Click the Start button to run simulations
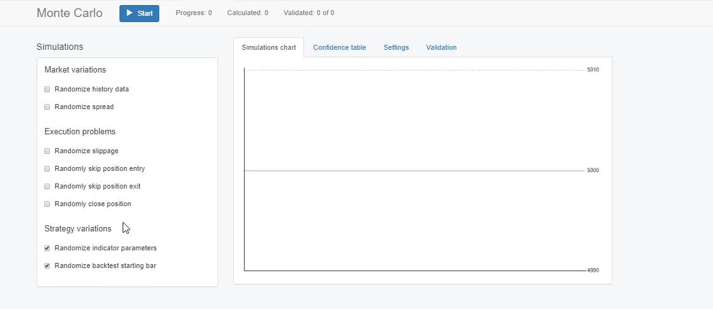 139,13
